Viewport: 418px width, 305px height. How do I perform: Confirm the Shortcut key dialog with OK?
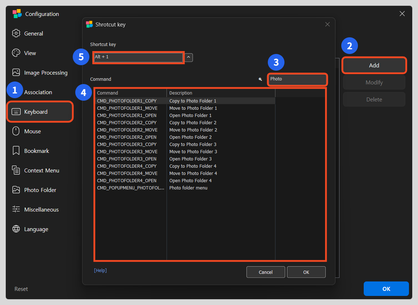click(306, 272)
